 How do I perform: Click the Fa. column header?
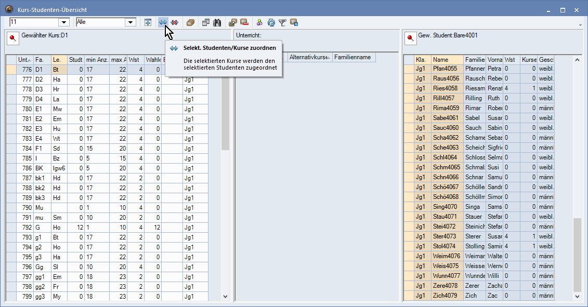coord(42,60)
